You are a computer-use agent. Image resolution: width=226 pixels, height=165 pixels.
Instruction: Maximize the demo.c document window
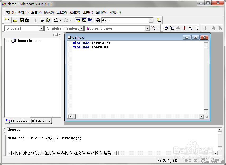tap(195, 37)
